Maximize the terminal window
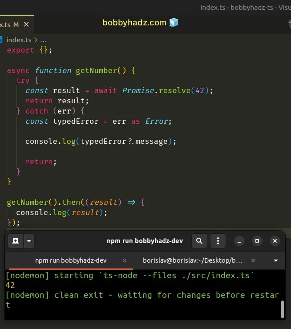The height and width of the screenshot is (329, 291). (x=257, y=241)
